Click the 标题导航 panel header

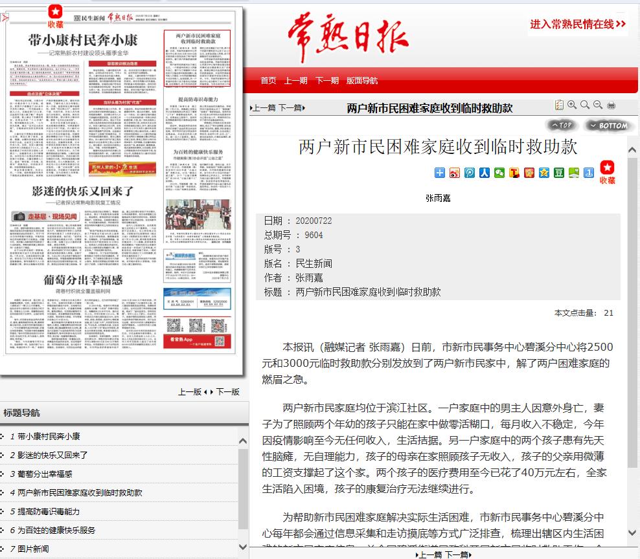tap(124, 413)
